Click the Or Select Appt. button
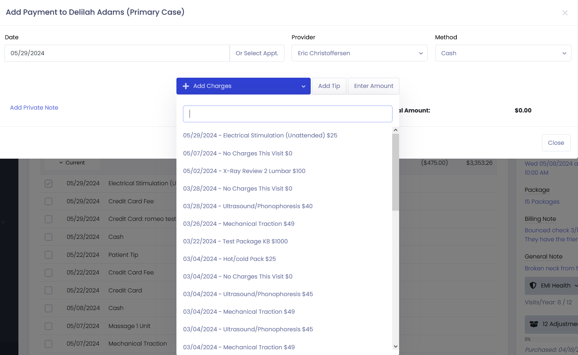Viewport: 578px width, 355px height. [257, 53]
